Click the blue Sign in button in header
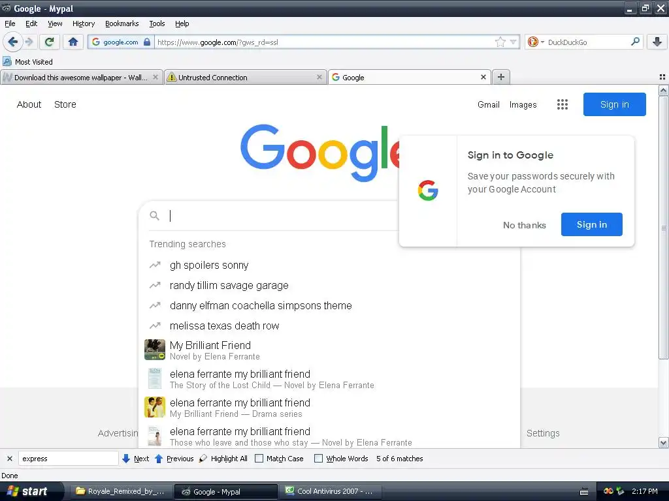Viewport: 669px width, 501px height. (614, 104)
